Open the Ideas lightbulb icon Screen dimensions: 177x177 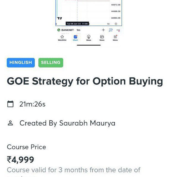tap(88, 37)
